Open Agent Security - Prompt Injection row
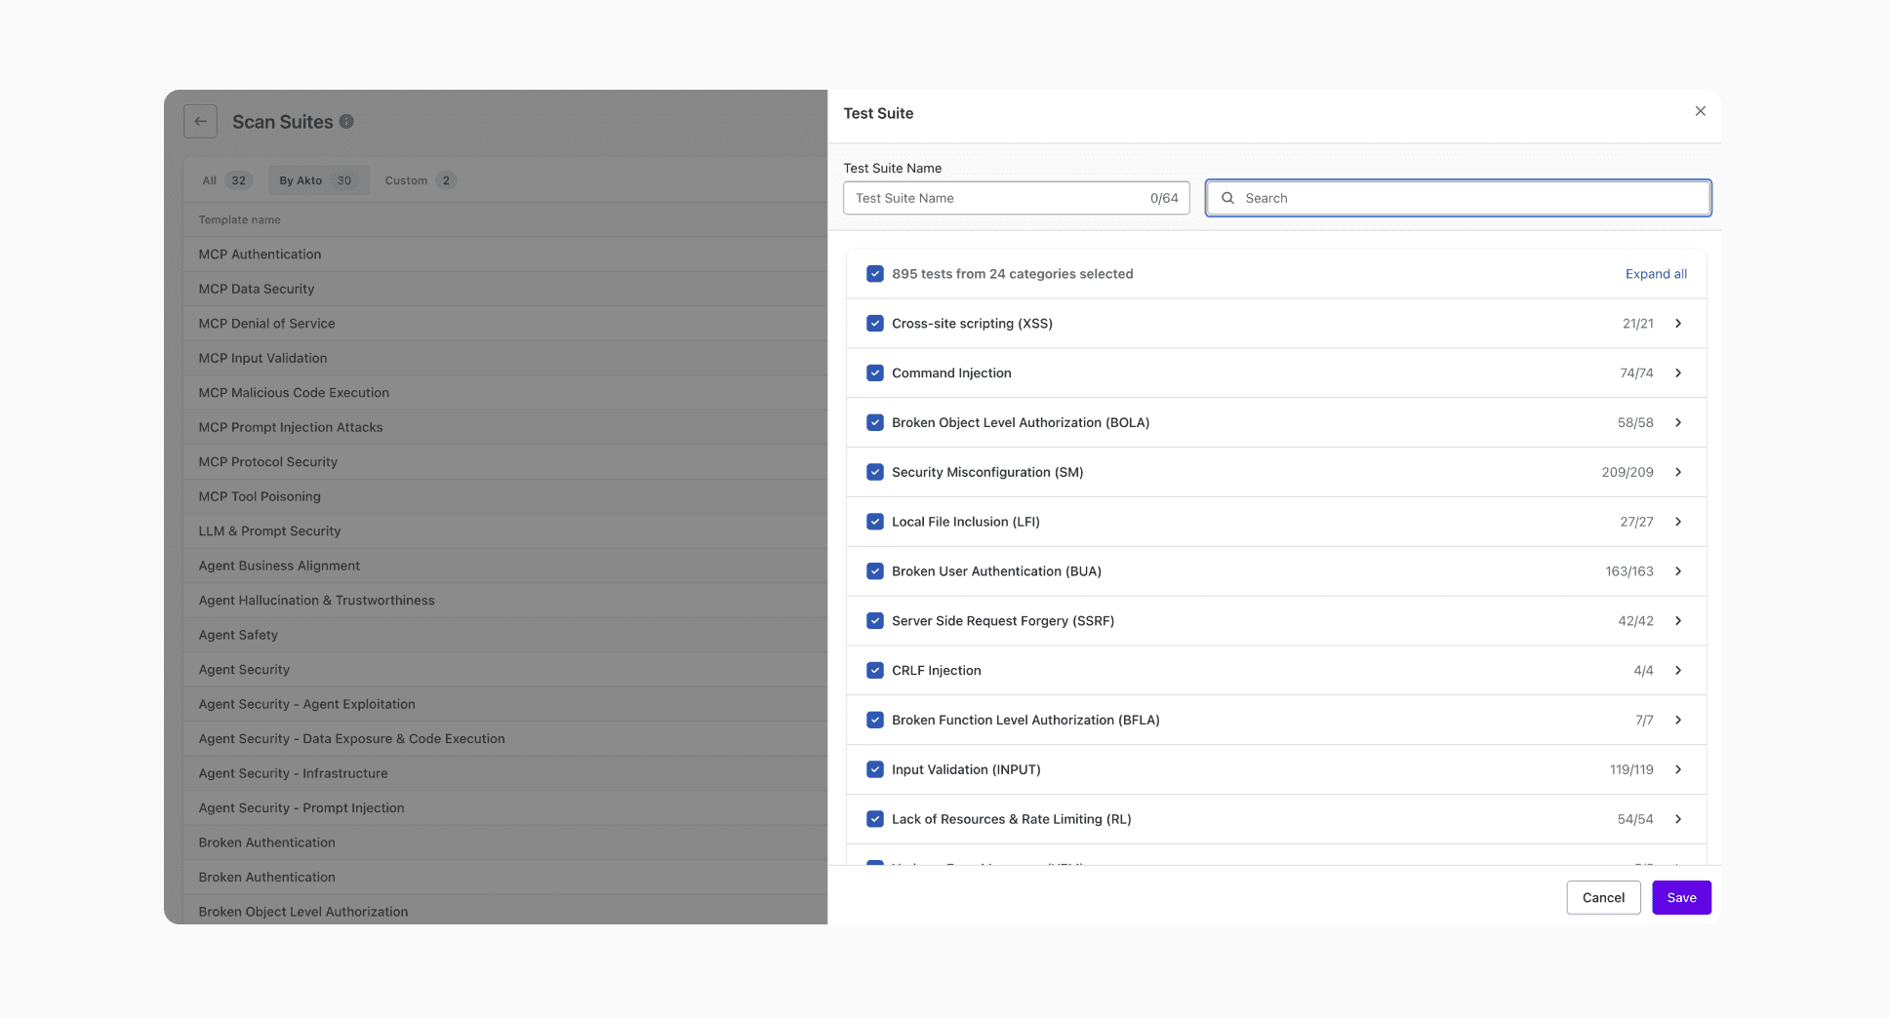Screen dimensions: 1889x1018 [x=505, y=808]
